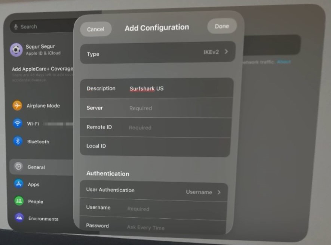
Task: Click the Done button
Action: pyautogui.click(x=221, y=26)
